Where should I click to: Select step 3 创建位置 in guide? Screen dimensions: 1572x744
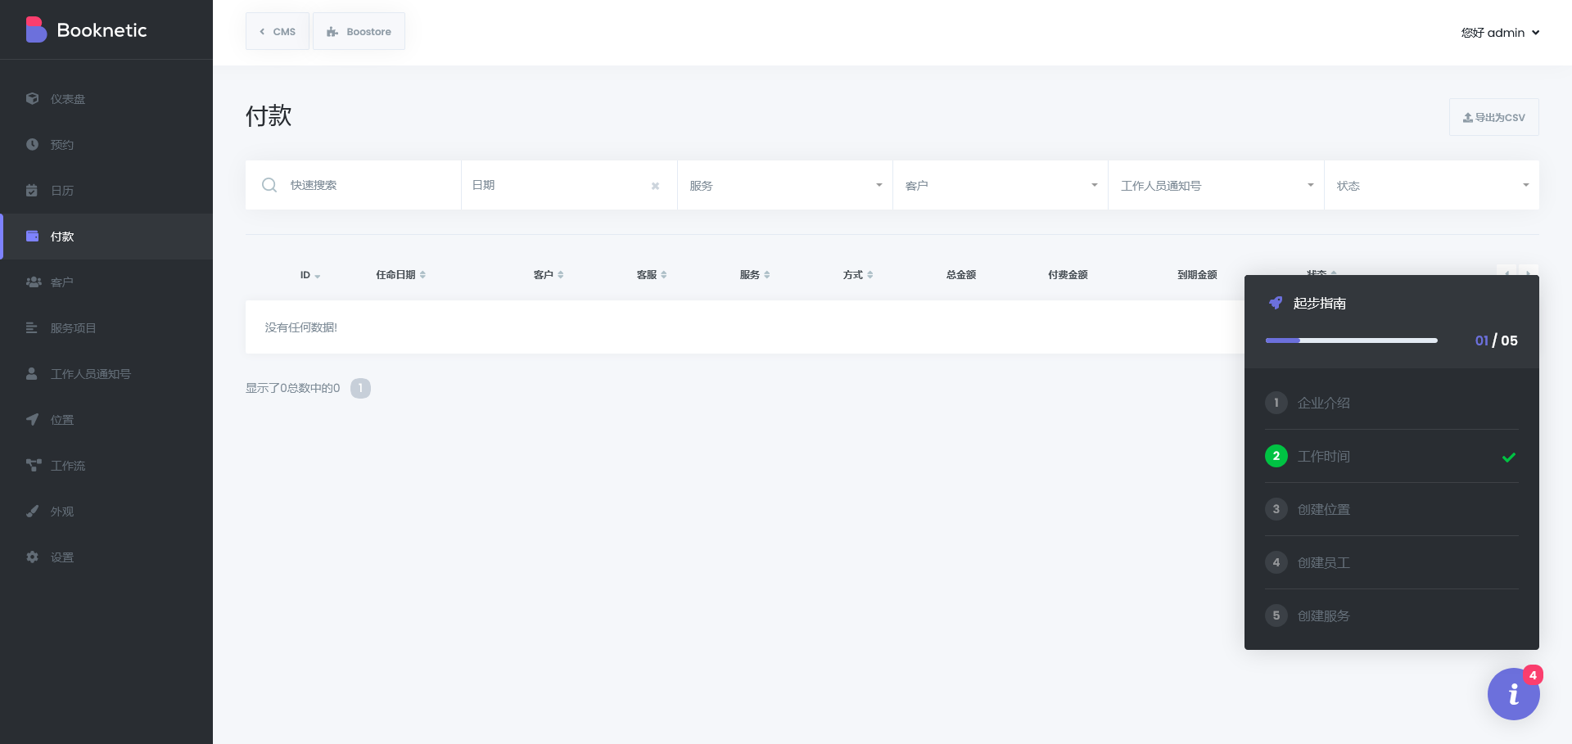1323,509
